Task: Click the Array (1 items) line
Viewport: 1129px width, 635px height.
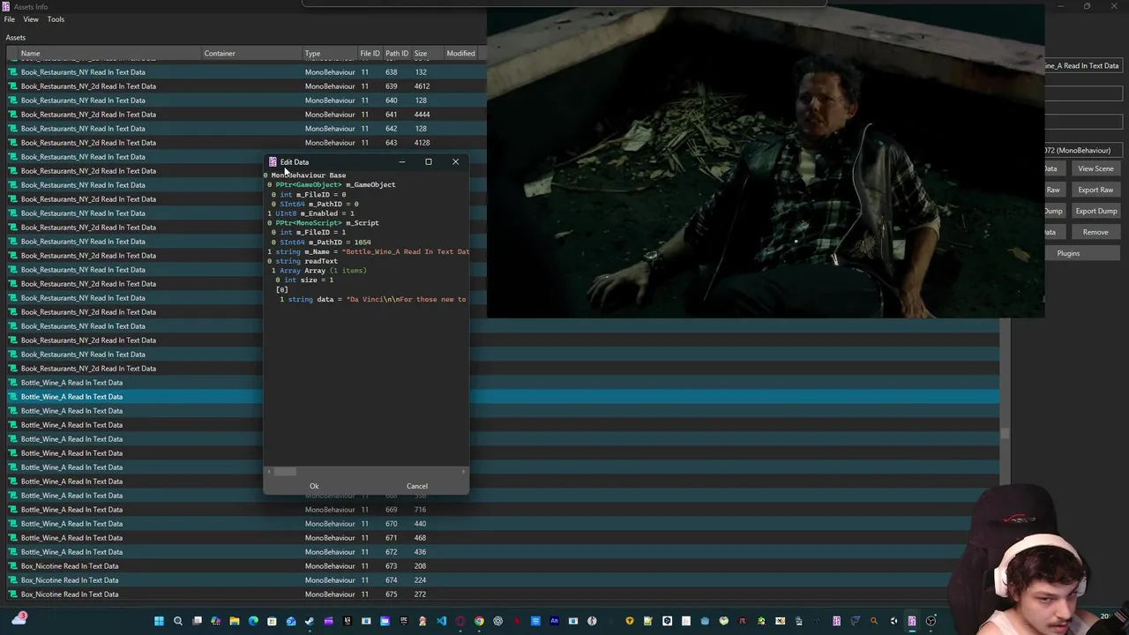Action: pos(318,271)
